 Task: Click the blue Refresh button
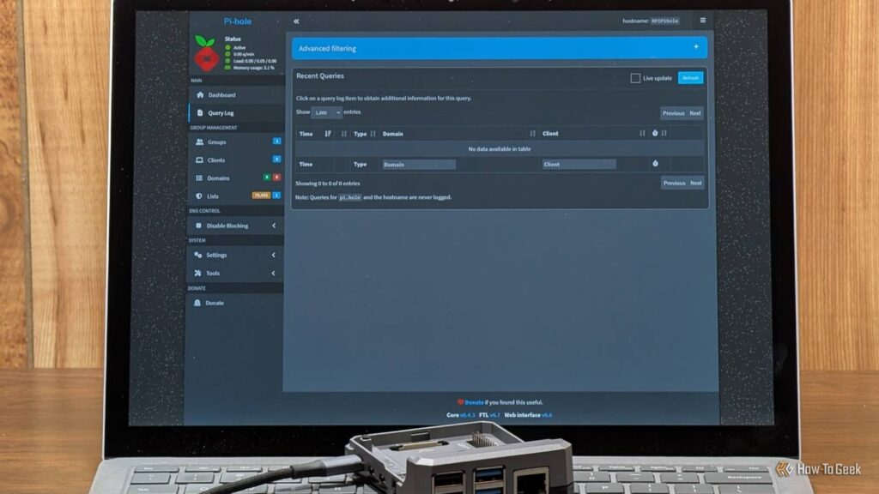pyautogui.click(x=690, y=78)
